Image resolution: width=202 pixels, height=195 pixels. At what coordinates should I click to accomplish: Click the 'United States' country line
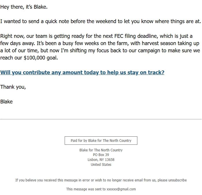[x=101, y=165]
